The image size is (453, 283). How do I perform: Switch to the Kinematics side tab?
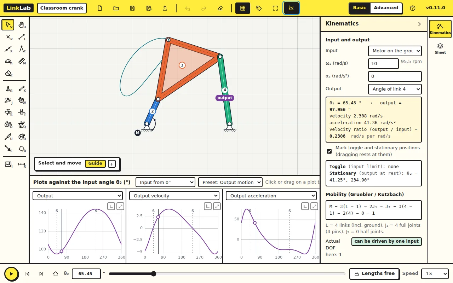pos(440,29)
